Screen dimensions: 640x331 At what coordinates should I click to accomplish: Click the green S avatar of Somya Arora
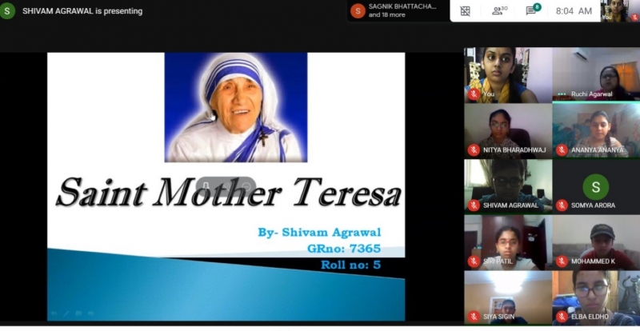tap(595, 186)
